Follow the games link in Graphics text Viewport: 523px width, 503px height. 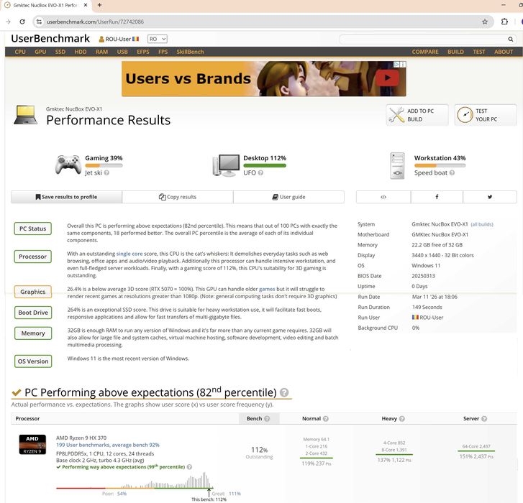tap(267, 289)
